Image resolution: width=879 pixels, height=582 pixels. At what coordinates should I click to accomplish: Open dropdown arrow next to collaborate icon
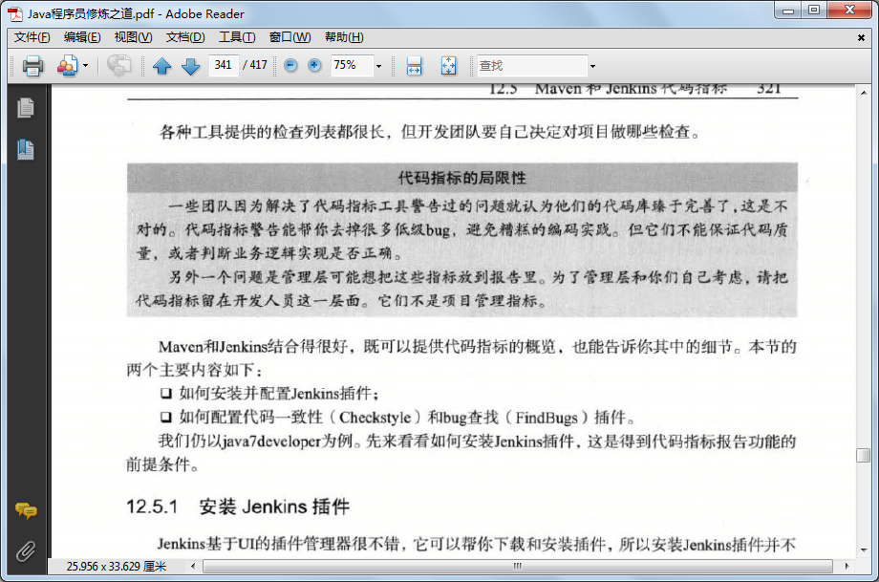[x=86, y=66]
